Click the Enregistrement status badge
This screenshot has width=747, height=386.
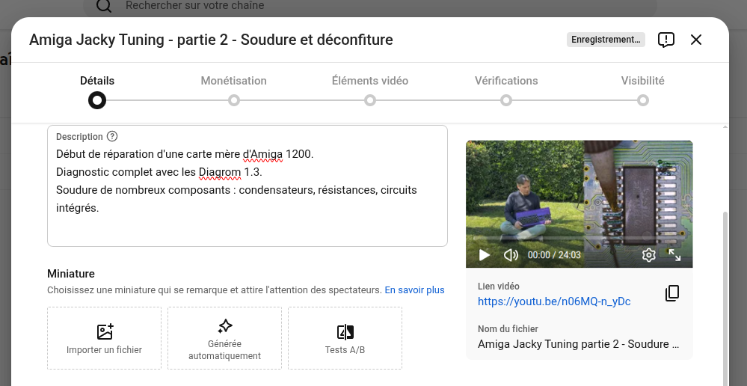tap(606, 40)
